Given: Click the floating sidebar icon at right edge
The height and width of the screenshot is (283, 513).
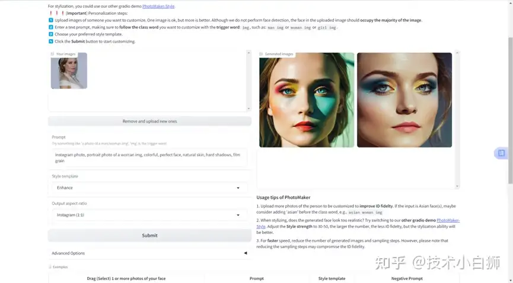Looking at the screenshot, I should 501,153.
